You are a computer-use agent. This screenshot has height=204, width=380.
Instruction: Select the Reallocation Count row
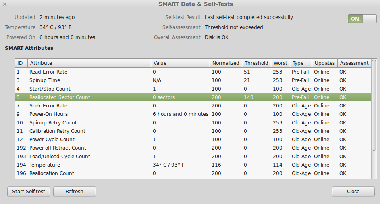point(193,173)
